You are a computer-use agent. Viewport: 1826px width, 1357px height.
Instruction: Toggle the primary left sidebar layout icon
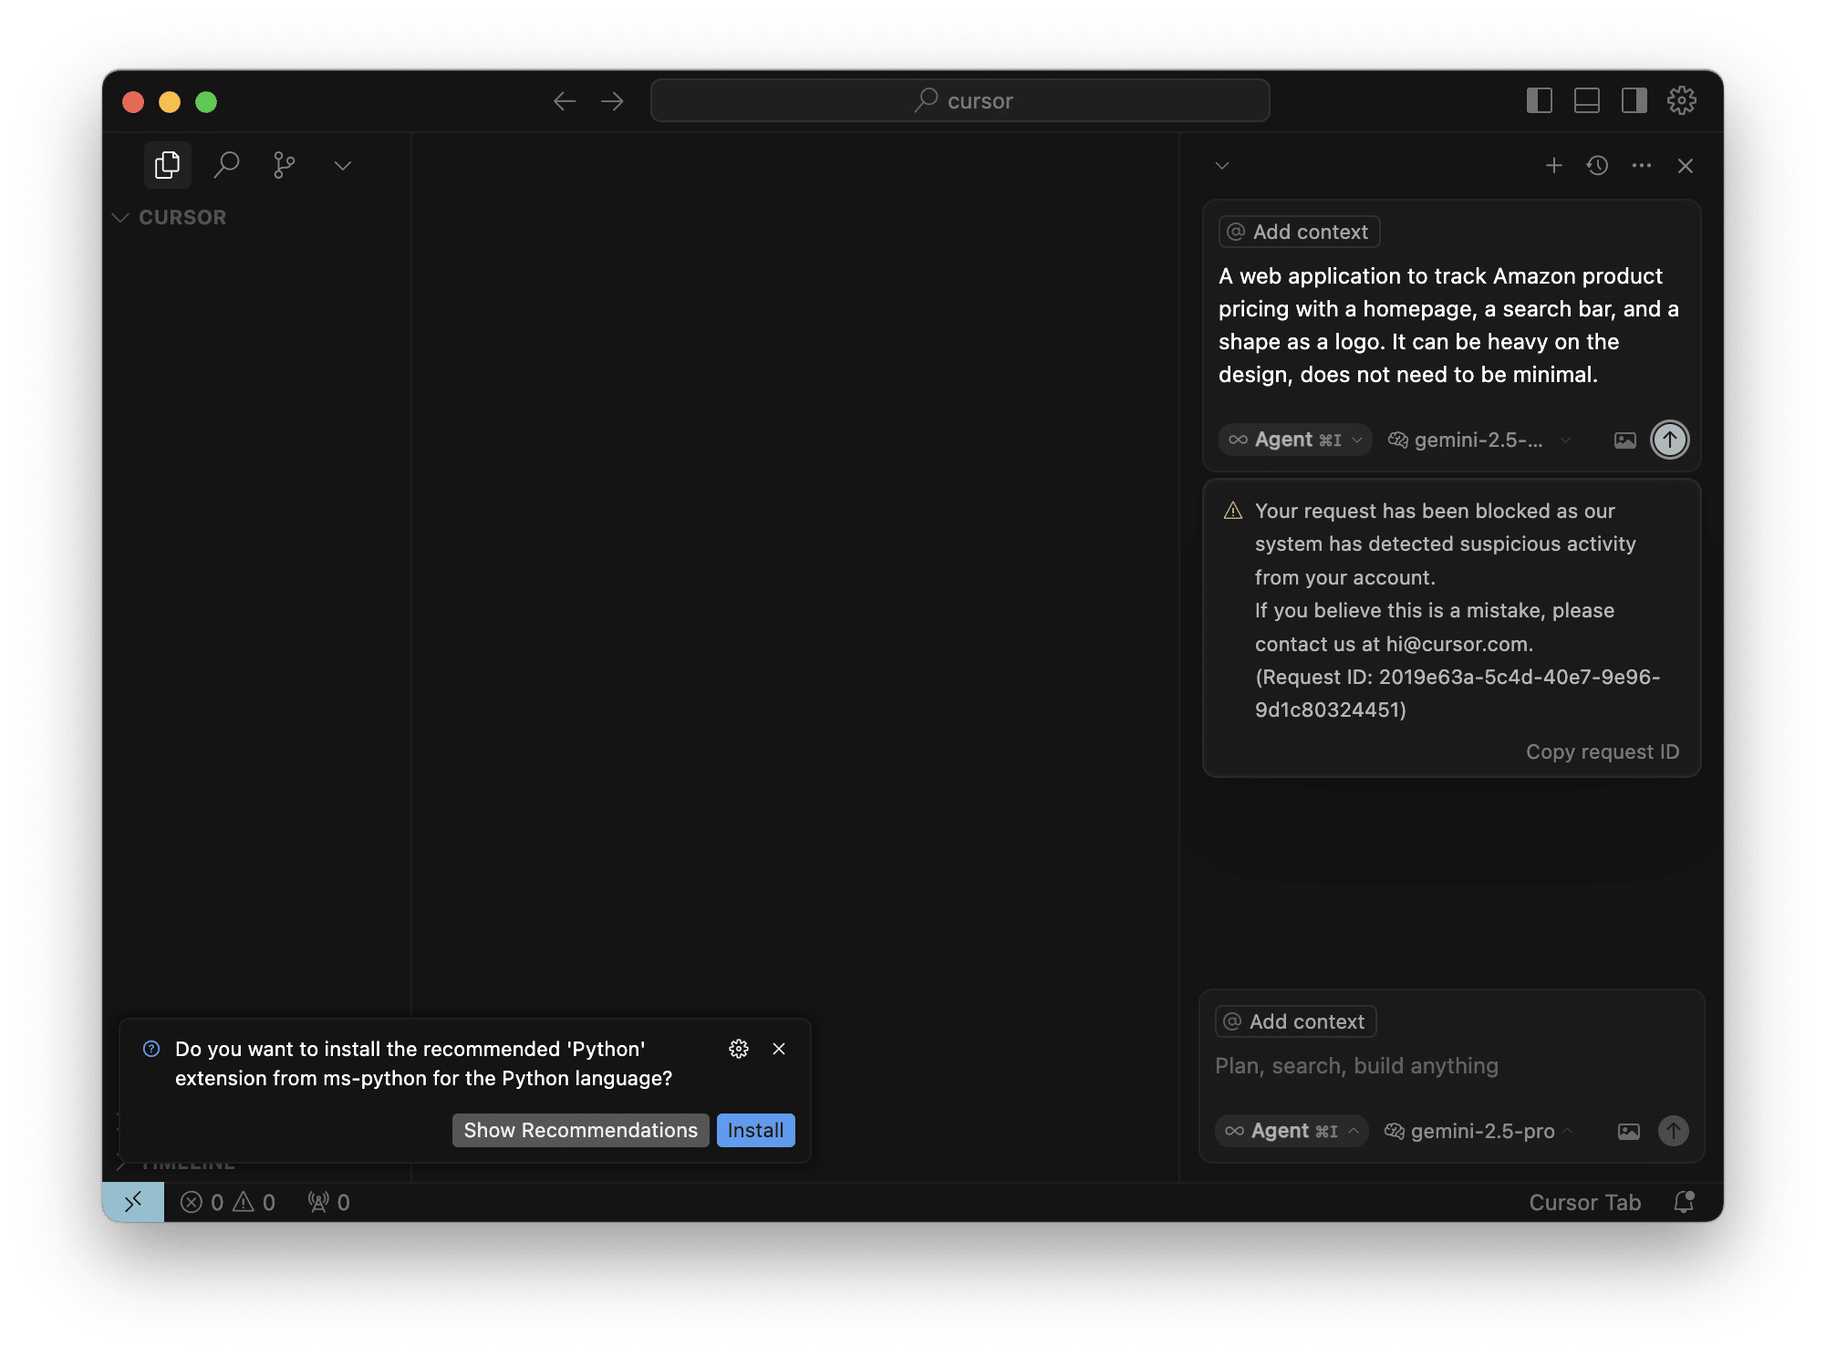coord(1540,100)
